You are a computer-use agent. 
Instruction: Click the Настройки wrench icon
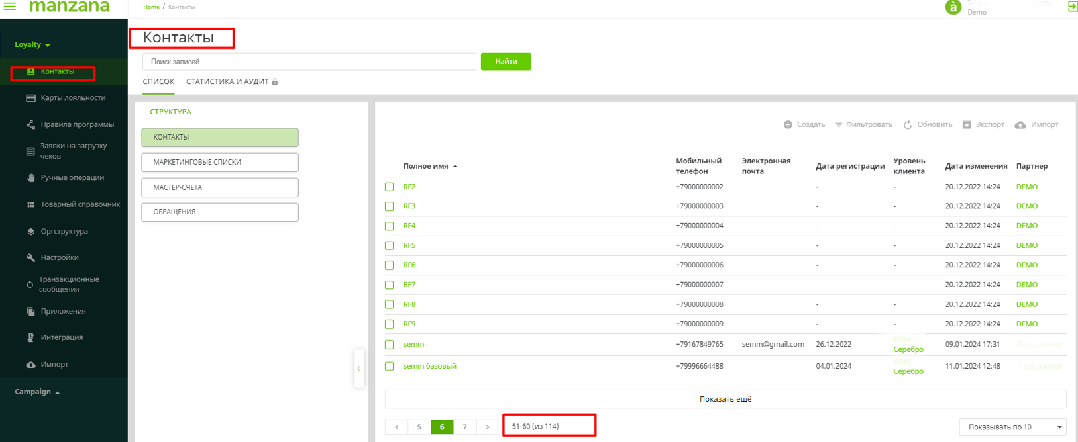coord(30,258)
